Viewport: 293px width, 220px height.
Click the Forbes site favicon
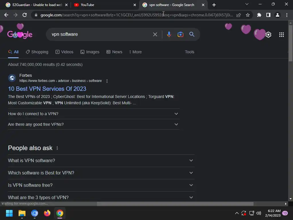coord(12,78)
